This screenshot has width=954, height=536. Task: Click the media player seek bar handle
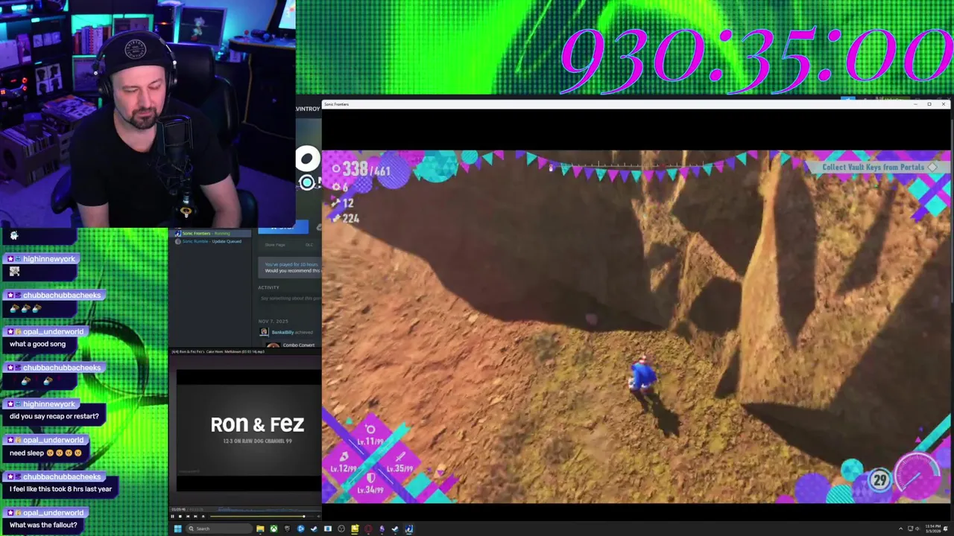click(304, 516)
